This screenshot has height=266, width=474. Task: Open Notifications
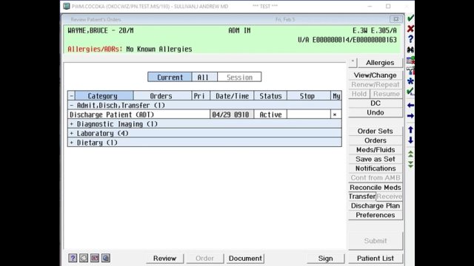coord(375,168)
